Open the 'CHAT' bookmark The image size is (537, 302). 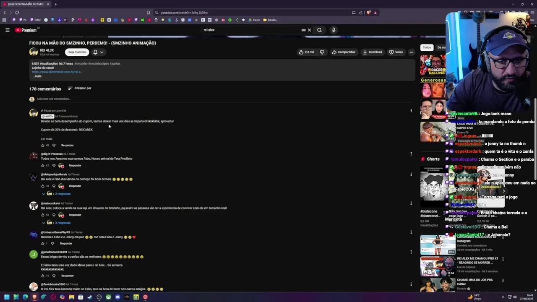click(x=35, y=20)
